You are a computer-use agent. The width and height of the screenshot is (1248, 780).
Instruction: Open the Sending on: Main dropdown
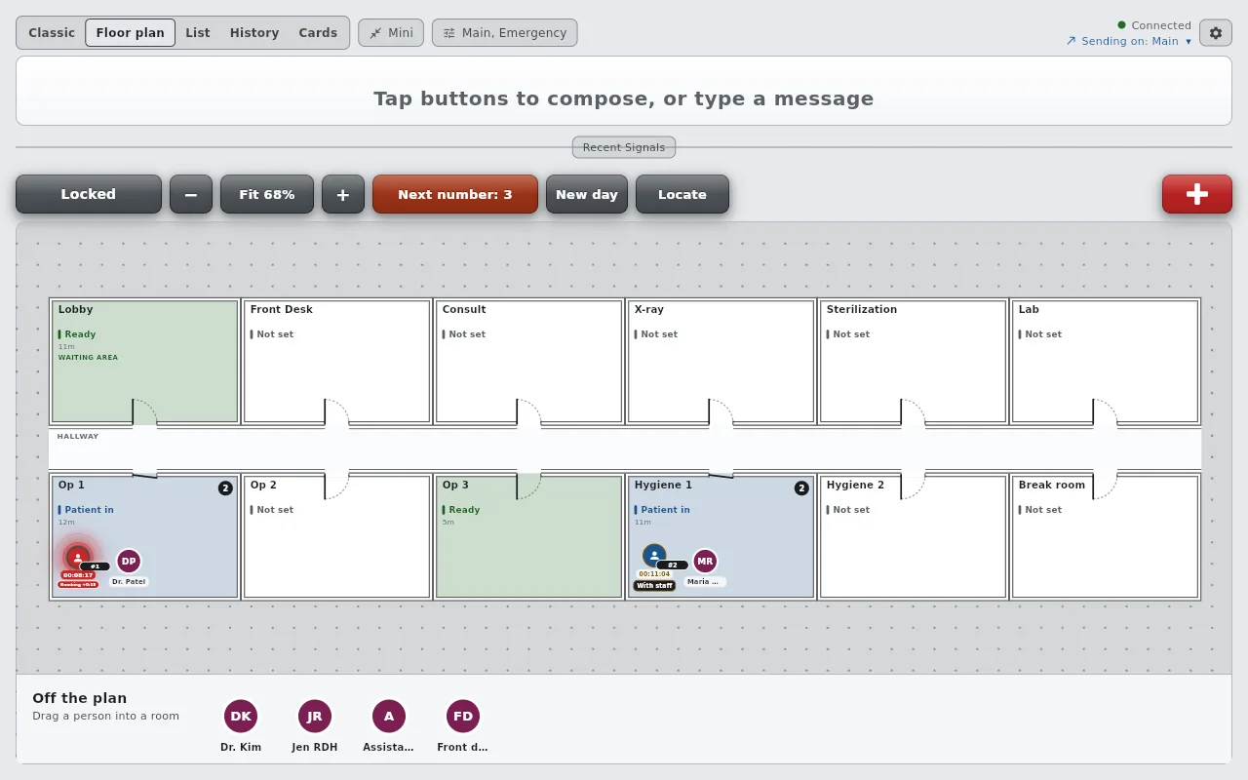[1129, 42]
